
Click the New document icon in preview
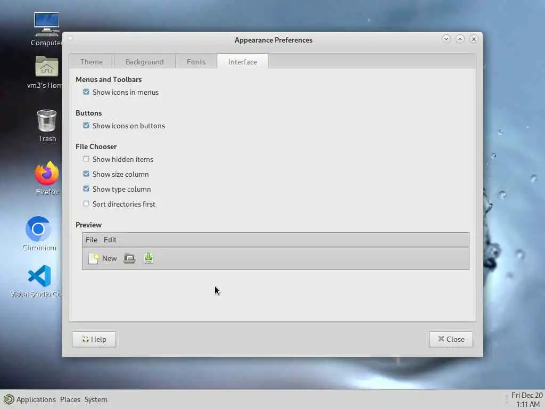coord(93,258)
